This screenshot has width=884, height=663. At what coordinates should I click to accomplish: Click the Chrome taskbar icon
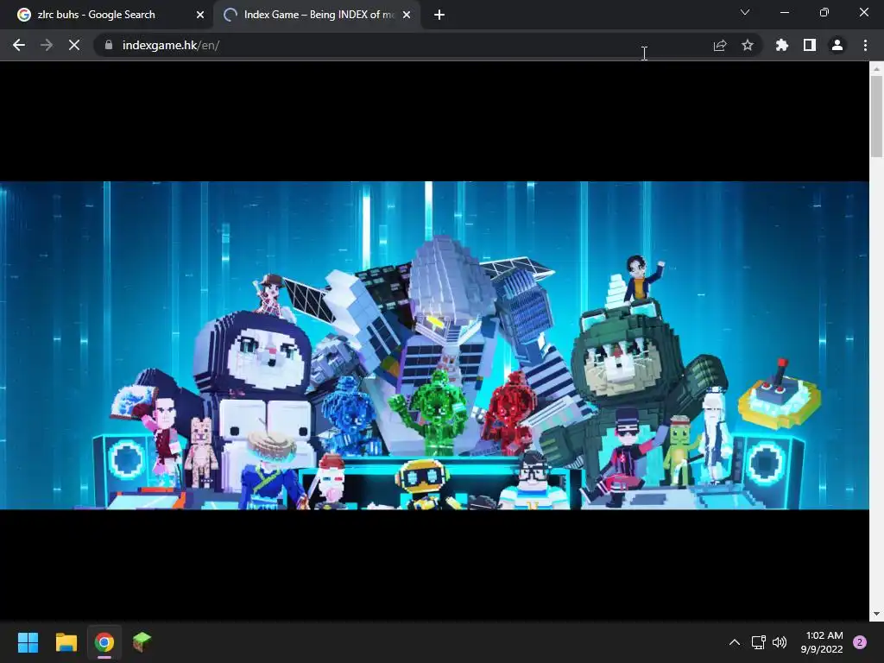104,642
